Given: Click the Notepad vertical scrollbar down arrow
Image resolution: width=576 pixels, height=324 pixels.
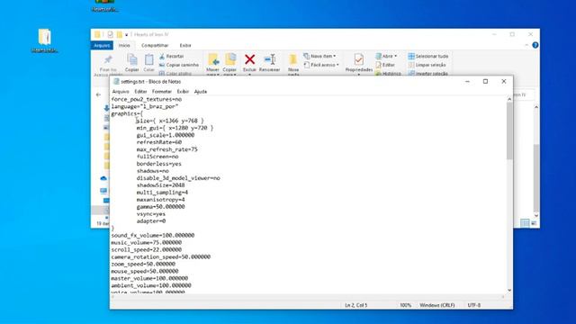Looking at the screenshot, I should pos(509,290).
